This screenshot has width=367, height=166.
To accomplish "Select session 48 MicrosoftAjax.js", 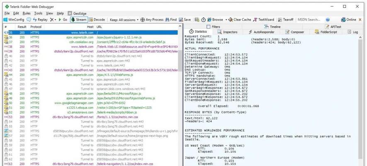I will pos(90,93).
